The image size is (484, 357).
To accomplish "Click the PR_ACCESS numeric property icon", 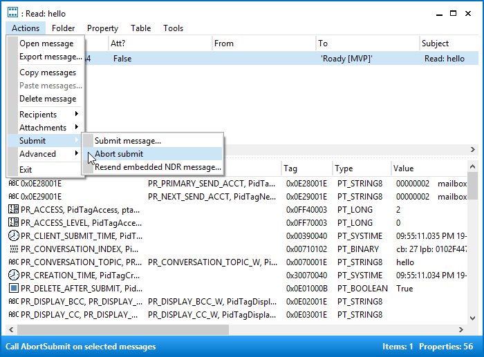I will pos(13,210).
